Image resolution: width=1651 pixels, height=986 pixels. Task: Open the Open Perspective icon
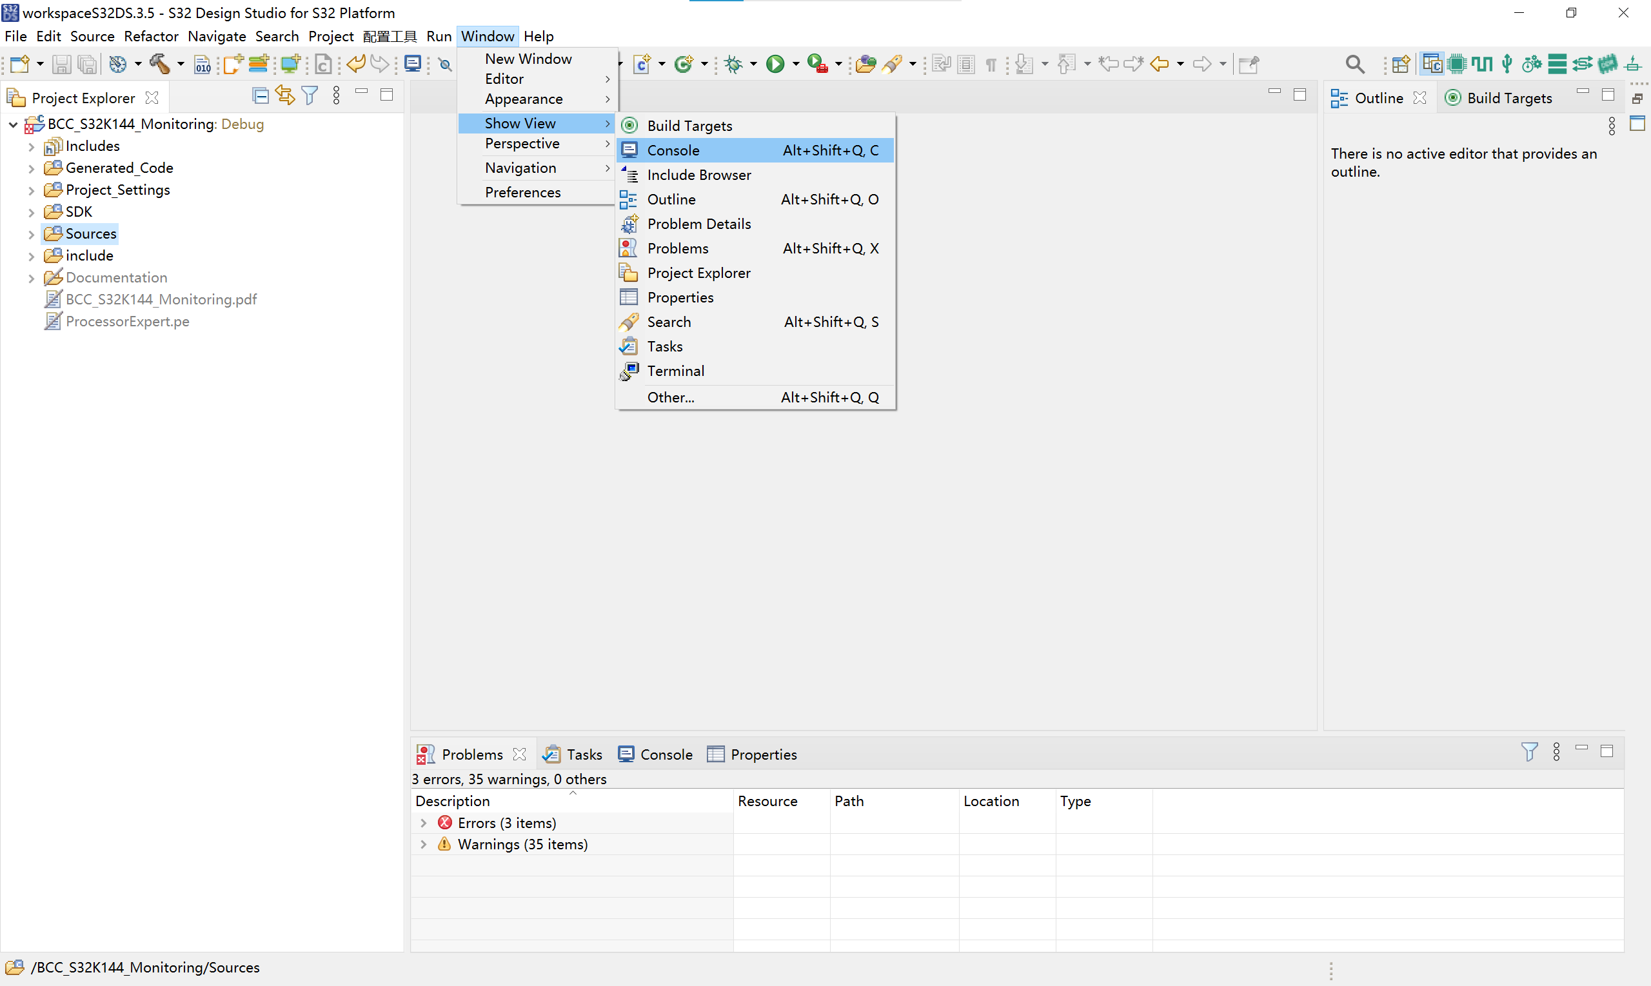point(1401,64)
